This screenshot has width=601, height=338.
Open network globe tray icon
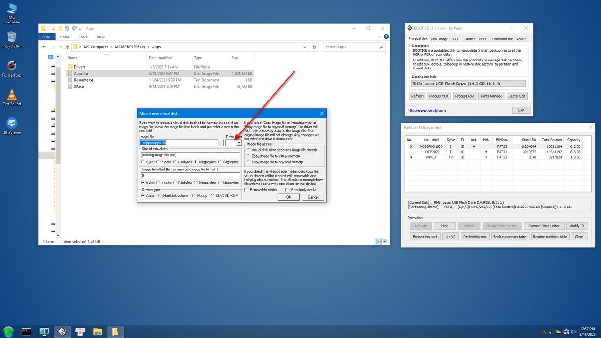(567, 332)
